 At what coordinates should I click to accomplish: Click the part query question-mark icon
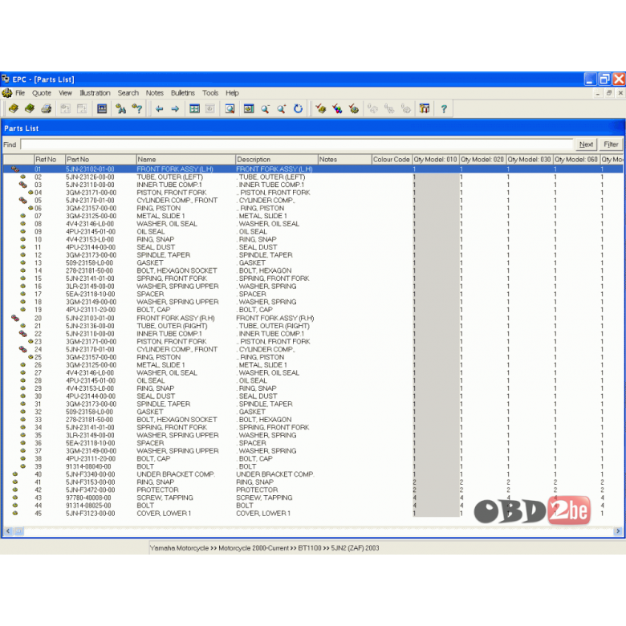click(x=137, y=108)
